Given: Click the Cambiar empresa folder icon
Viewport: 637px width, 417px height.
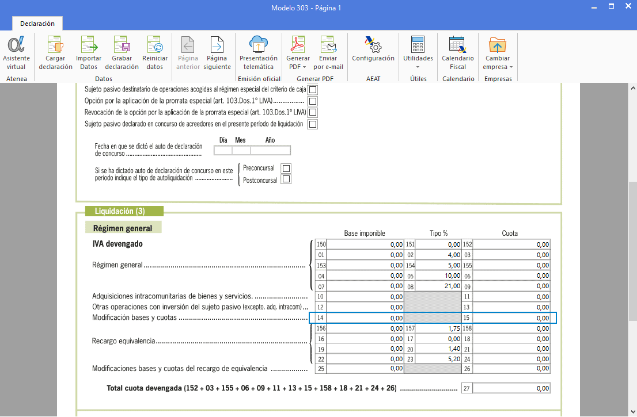Looking at the screenshot, I should pos(497,45).
